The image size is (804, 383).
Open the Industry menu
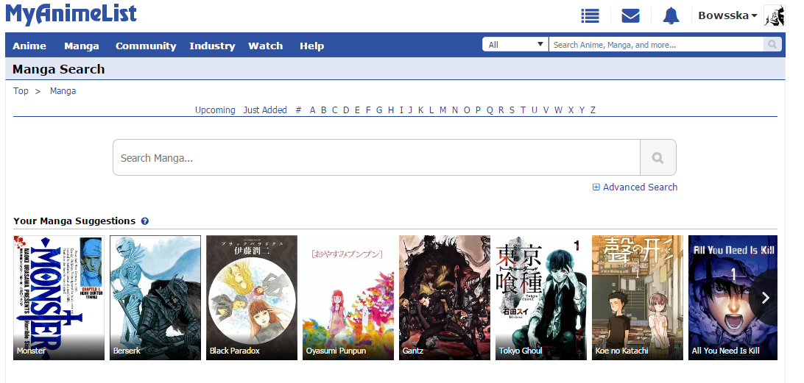(212, 46)
